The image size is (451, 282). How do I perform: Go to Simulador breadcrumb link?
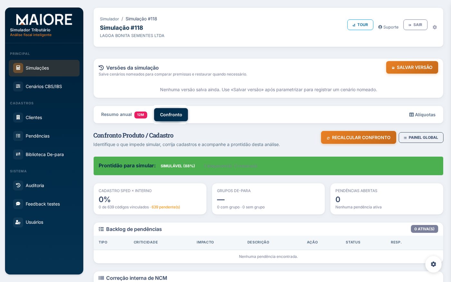(x=109, y=19)
